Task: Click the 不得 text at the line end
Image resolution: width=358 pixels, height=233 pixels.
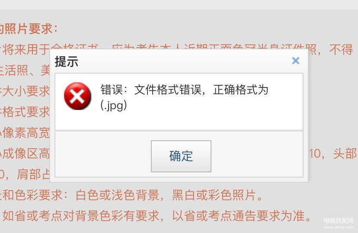Action: tap(341, 49)
